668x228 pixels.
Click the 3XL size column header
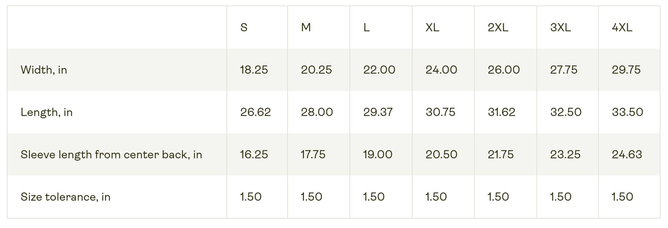(x=560, y=27)
